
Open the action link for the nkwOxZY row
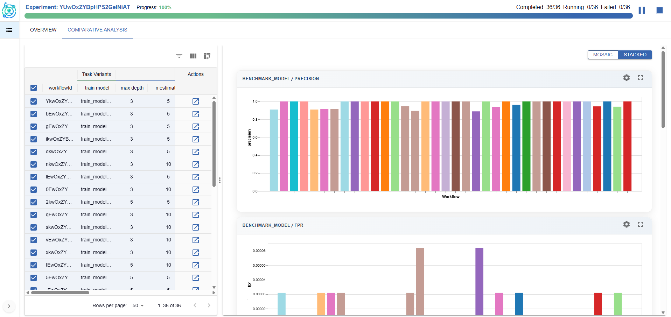click(x=195, y=164)
